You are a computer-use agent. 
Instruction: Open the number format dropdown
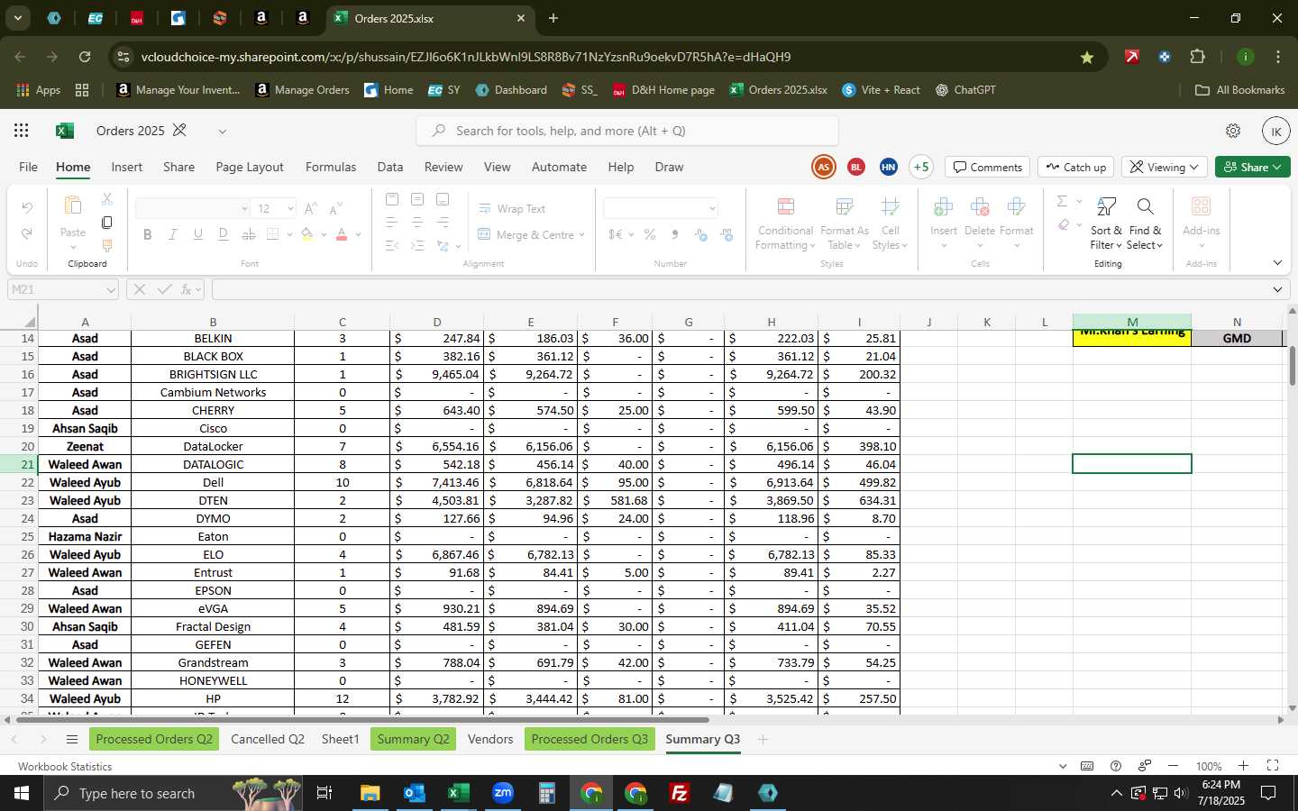[x=712, y=208]
